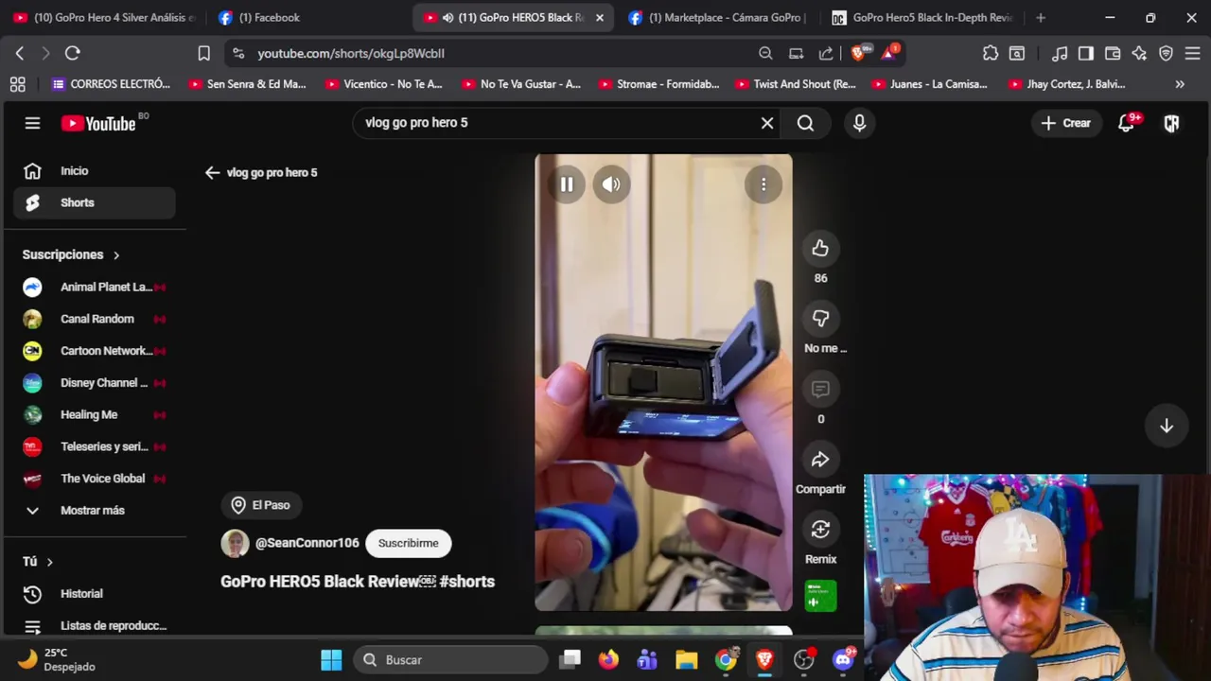
Task: Pause the Short with the pause button
Action: tap(567, 184)
